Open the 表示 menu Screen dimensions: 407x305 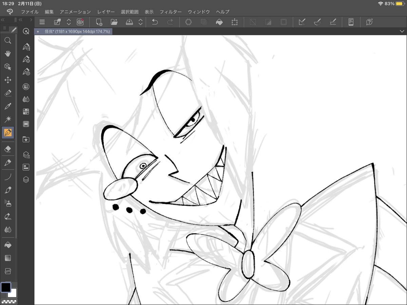pos(149,12)
